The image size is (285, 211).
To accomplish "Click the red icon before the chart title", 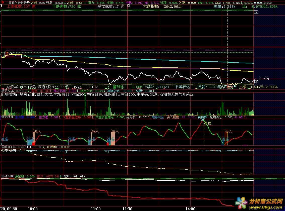I will click(2, 2).
